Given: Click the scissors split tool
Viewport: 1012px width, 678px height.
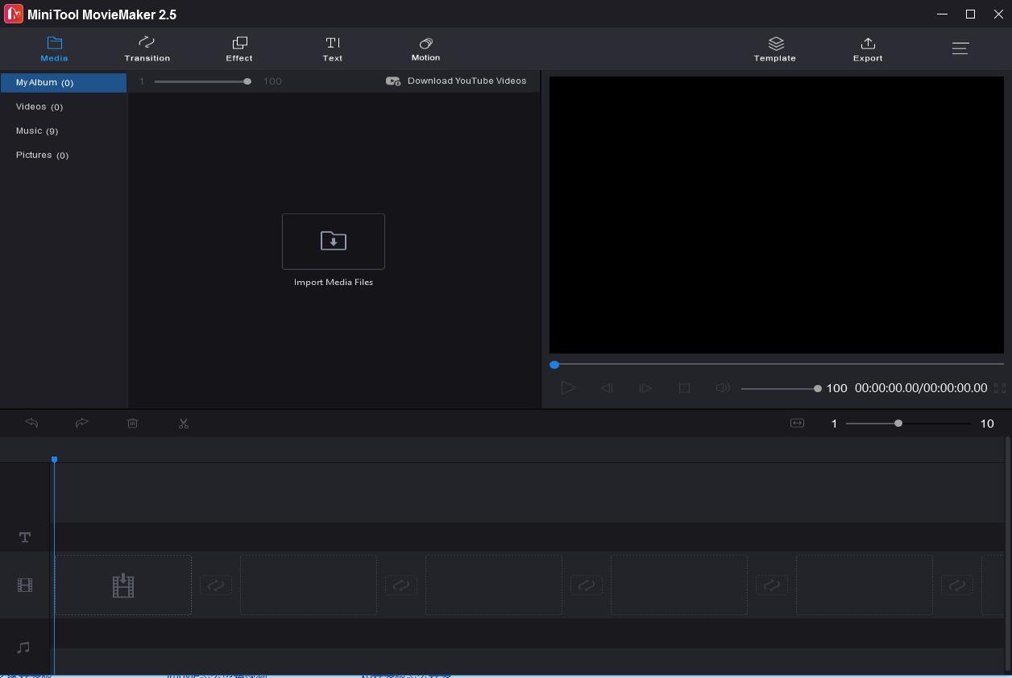Looking at the screenshot, I should click(184, 423).
